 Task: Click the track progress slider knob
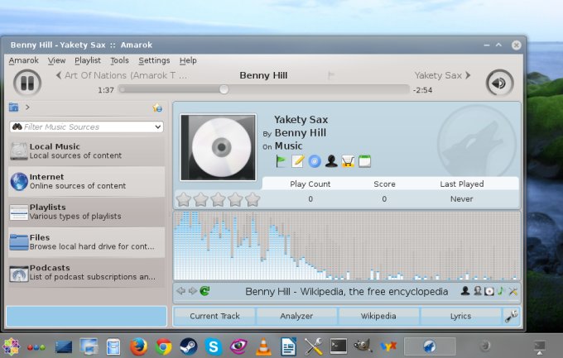(x=224, y=89)
